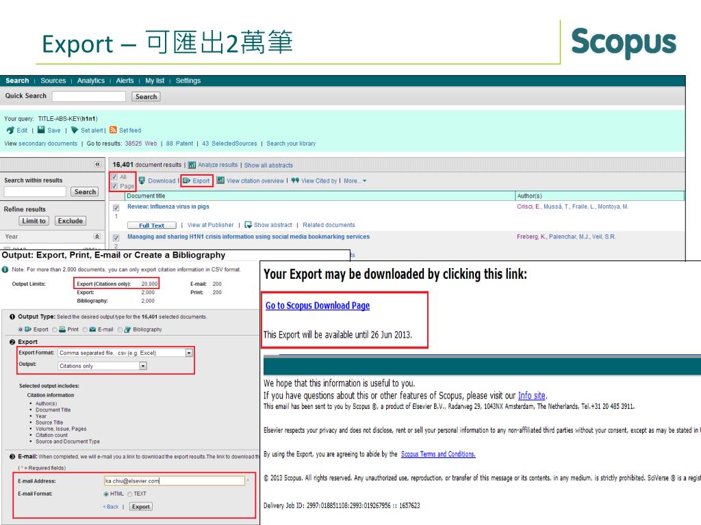This screenshot has width=701, height=525.
Task: Click the Export button in e-mail section
Action: click(x=141, y=507)
